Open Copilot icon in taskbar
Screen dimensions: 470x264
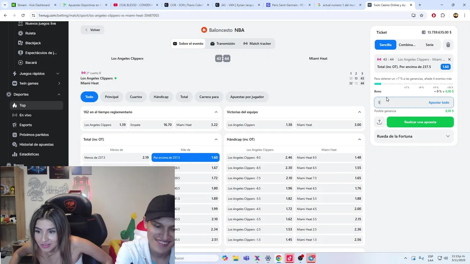(x=224, y=258)
